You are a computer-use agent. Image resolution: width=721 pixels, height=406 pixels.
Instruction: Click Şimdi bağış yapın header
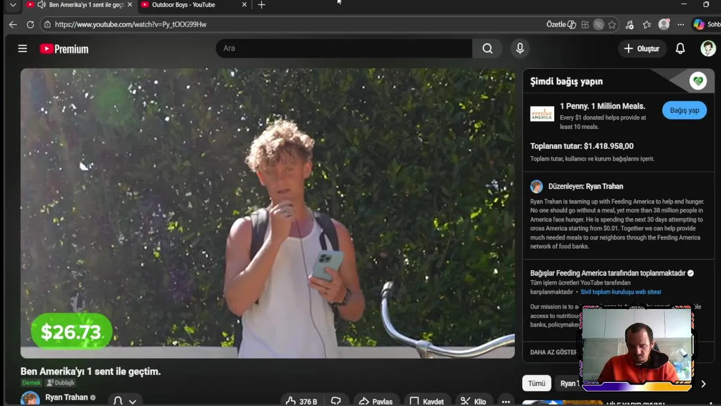(566, 81)
